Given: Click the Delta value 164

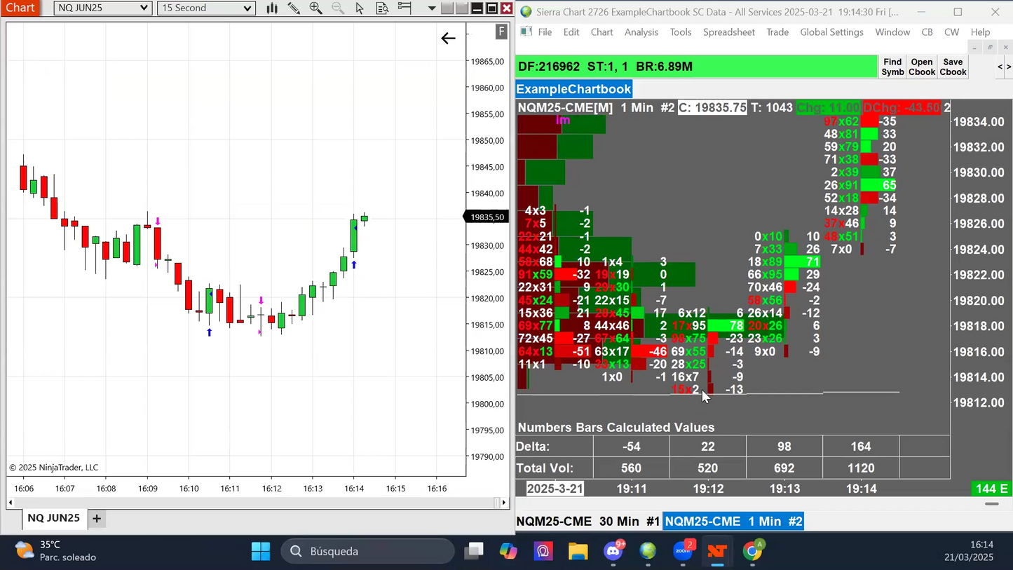Looking at the screenshot, I should click(861, 447).
